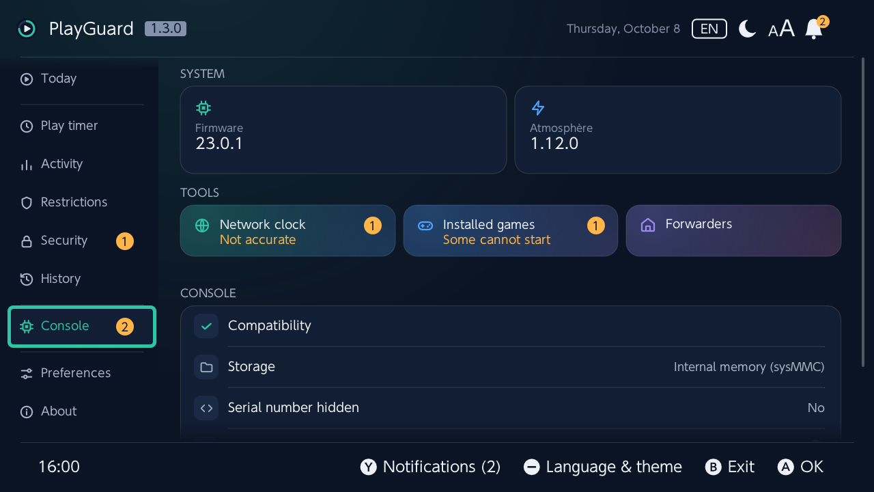Click the PlayGuard logo icon
Viewport: 874px width, 492px height.
point(27,29)
